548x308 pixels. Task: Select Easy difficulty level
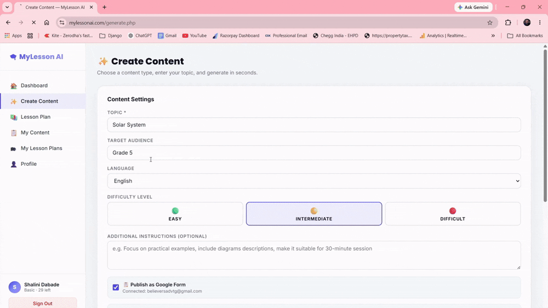tap(175, 214)
